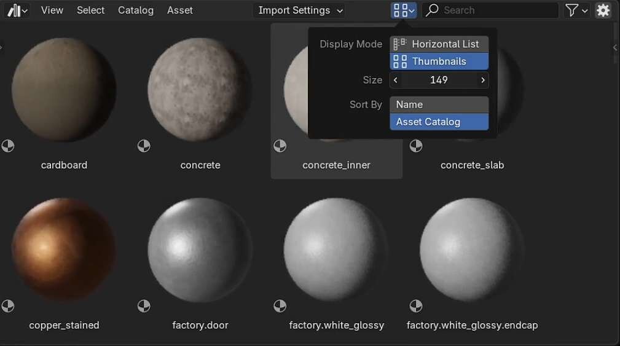
Task: Click the Search input field
Action: pos(490,10)
